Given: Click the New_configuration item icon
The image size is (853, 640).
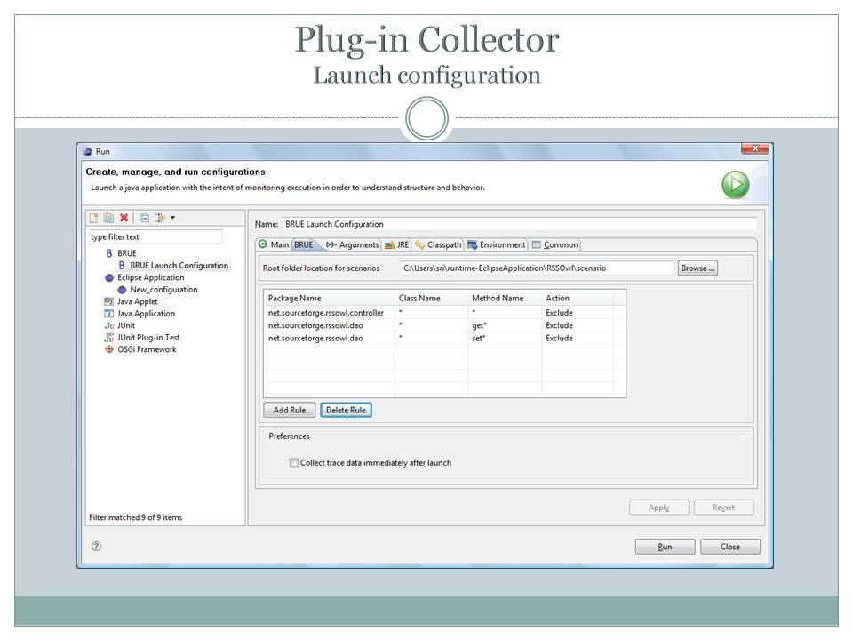Looking at the screenshot, I should (122, 290).
